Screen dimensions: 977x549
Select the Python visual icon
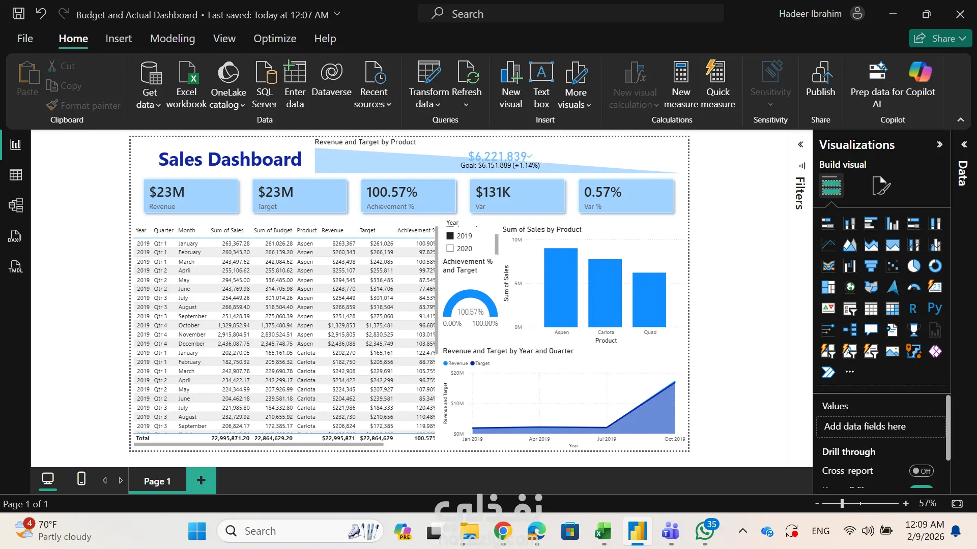(x=935, y=308)
